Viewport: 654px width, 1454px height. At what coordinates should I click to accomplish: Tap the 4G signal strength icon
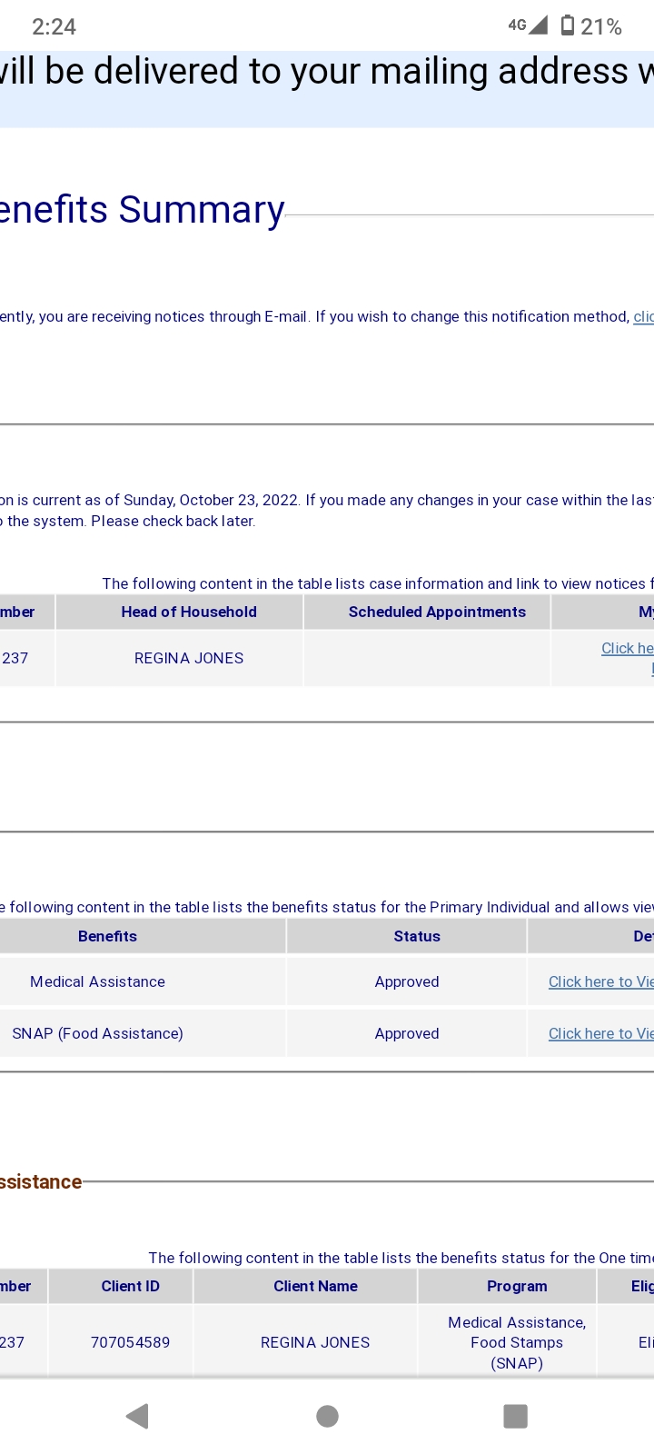528,25
